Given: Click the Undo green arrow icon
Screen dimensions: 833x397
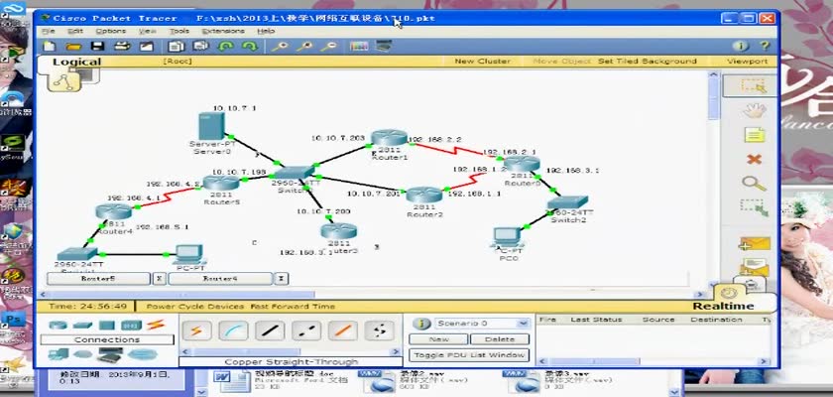Looking at the screenshot, I should coord(226,47).
